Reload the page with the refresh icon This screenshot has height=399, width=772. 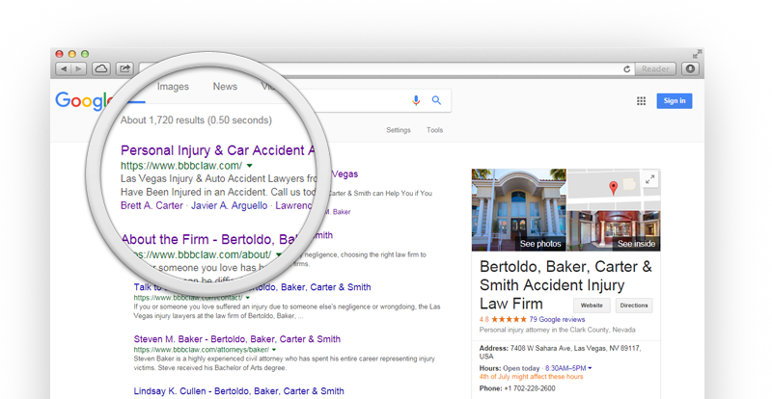click(626, 69)
